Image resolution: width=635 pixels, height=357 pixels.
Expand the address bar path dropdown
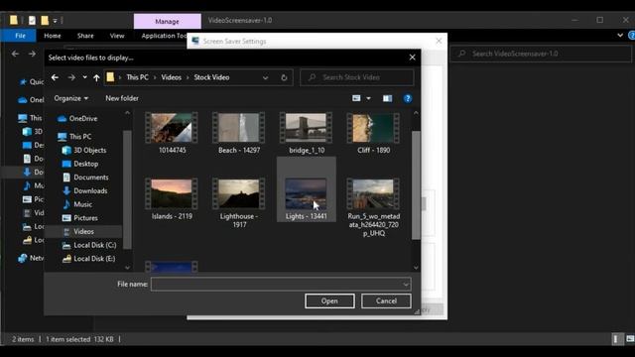pos(265,77)
